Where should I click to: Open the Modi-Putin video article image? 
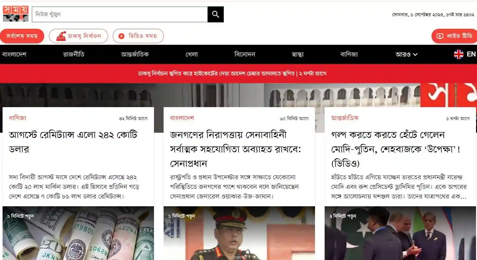pyautogui.click(x=400, y=233)
